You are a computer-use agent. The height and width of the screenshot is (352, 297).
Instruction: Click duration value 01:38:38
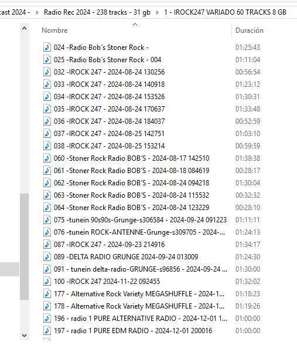pos(248,158)
